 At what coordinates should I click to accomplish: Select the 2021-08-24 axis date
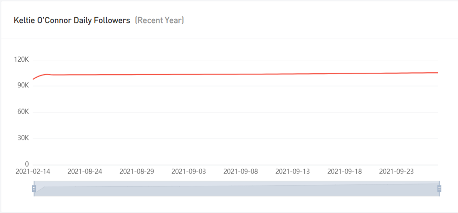pos(85,172)
